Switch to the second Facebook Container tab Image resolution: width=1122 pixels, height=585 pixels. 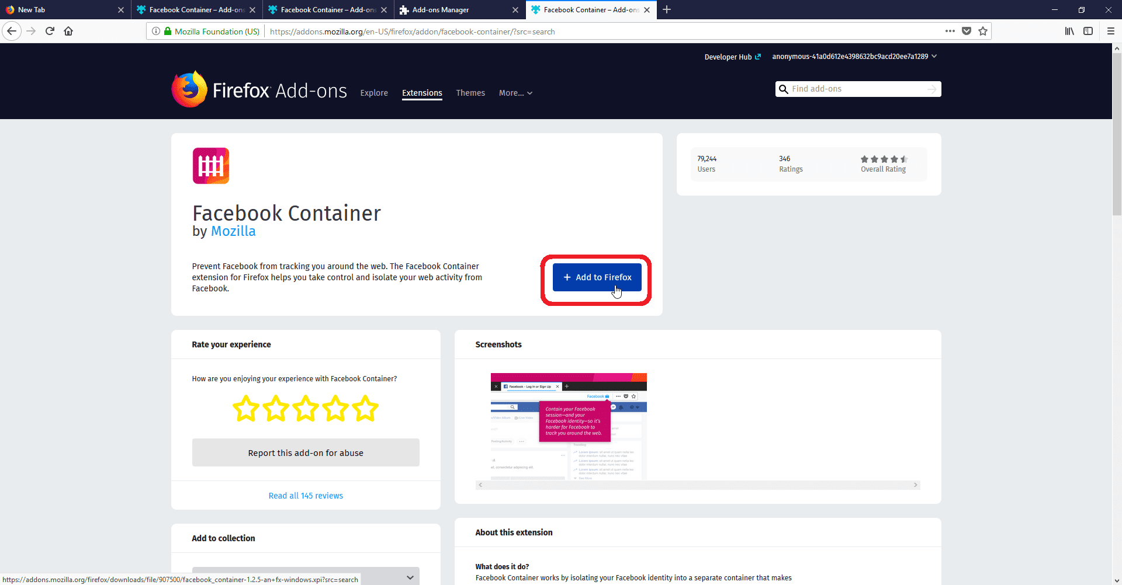pyautogui.click(x=327, y=10)
